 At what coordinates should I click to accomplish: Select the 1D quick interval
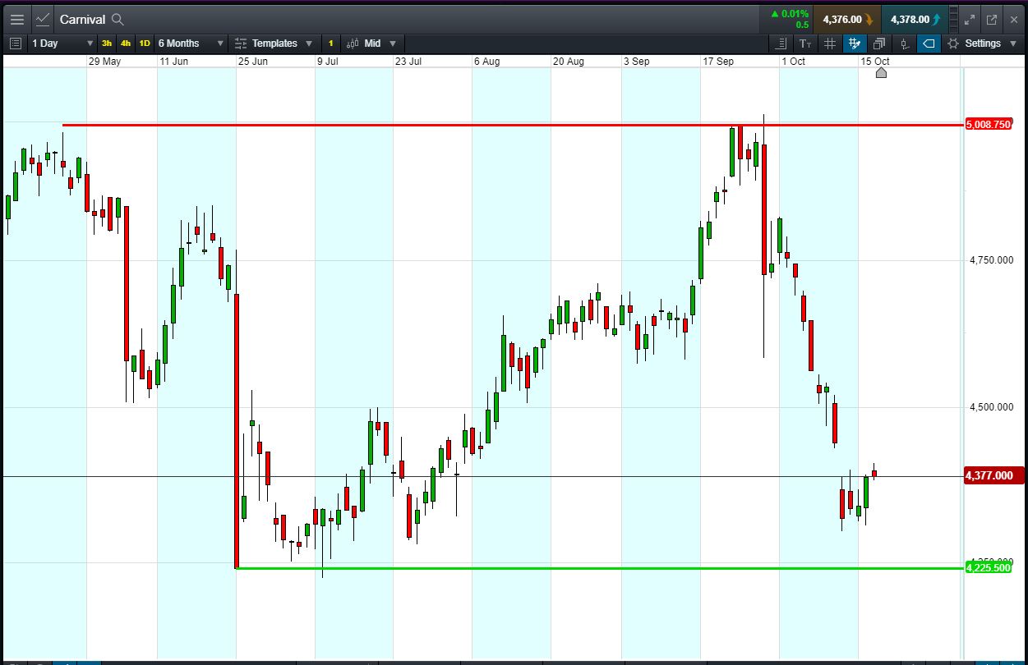click(145, 44)
